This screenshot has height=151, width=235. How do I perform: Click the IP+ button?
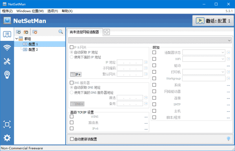76,74
